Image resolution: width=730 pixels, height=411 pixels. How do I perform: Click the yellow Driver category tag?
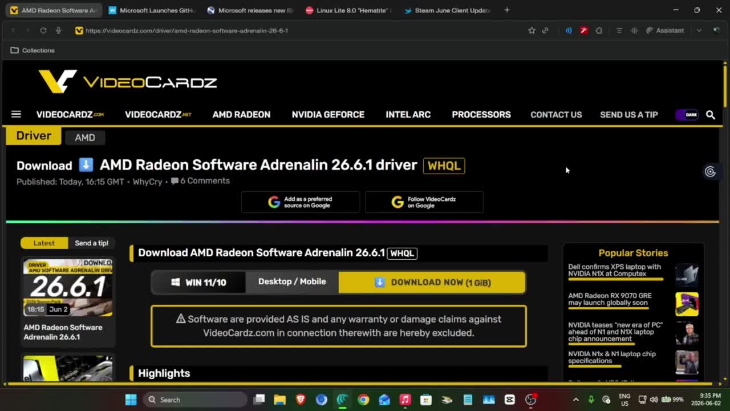tap(34, 136)
